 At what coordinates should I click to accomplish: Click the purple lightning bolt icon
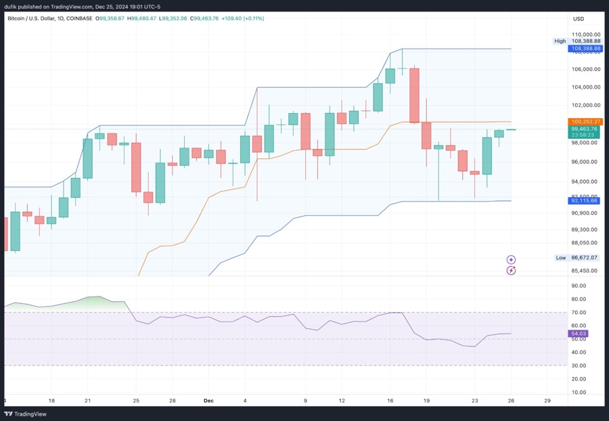point(512,271)
